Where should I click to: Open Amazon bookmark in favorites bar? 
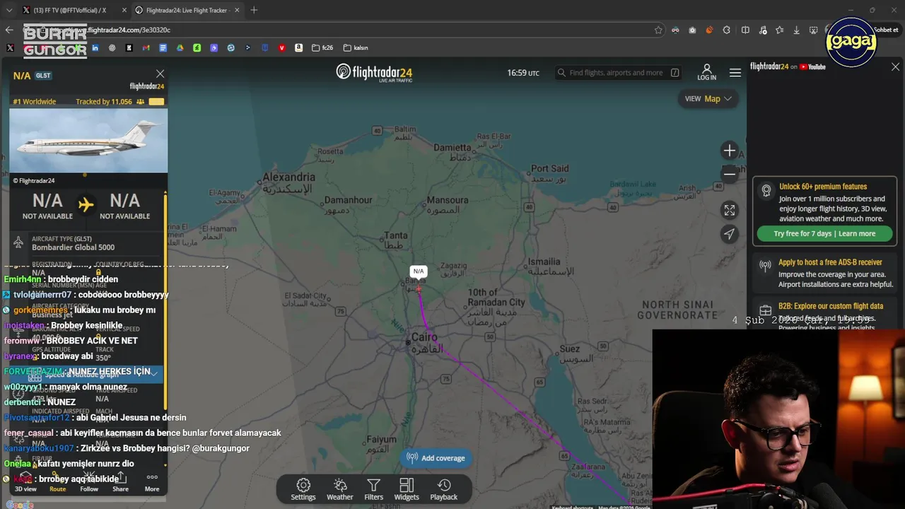298,48
